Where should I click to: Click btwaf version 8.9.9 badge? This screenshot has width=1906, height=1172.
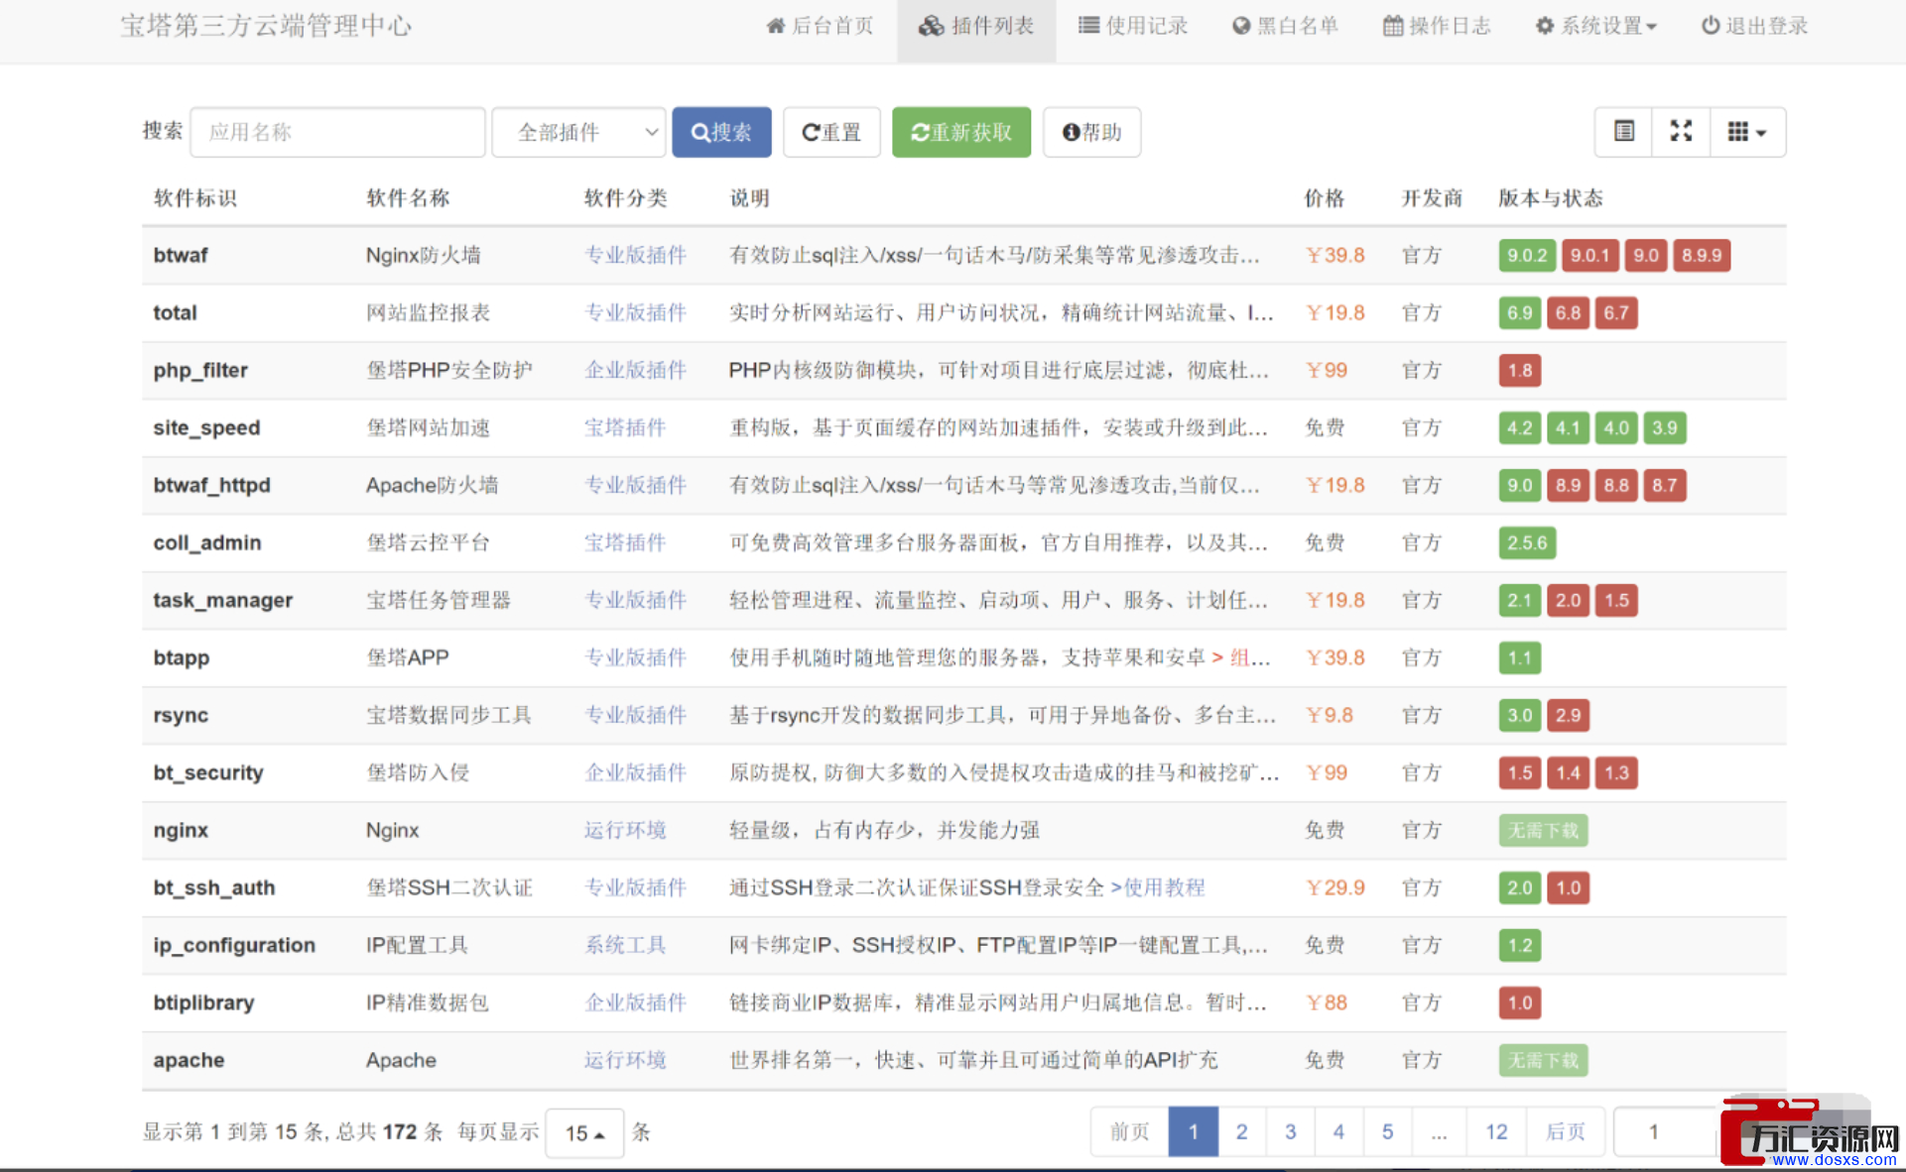pos(1702,256)
